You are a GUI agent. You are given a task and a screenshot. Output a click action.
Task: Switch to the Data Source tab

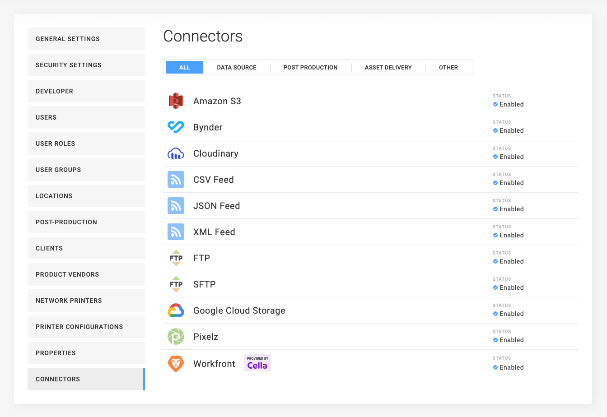point(236,67)
